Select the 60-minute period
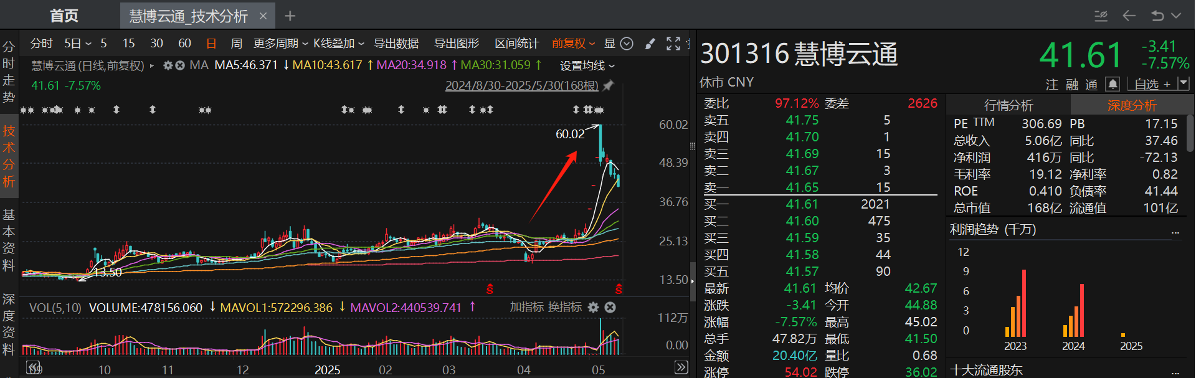The image size is (1196, 378). pos(184,44)
